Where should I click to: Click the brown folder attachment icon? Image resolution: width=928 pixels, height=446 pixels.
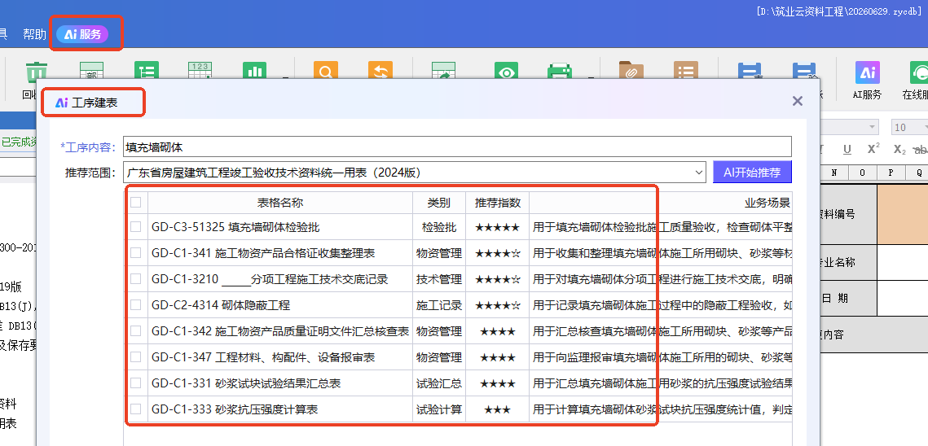pyautogui.click(x=631, y=70)
